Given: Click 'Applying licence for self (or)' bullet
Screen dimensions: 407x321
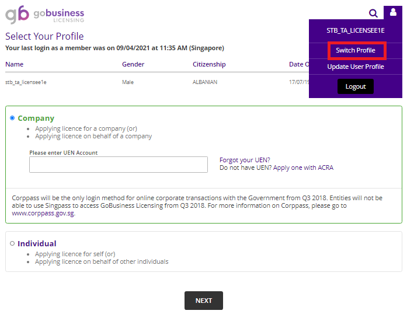Looking at the screenshot, I should pos(75,254).
